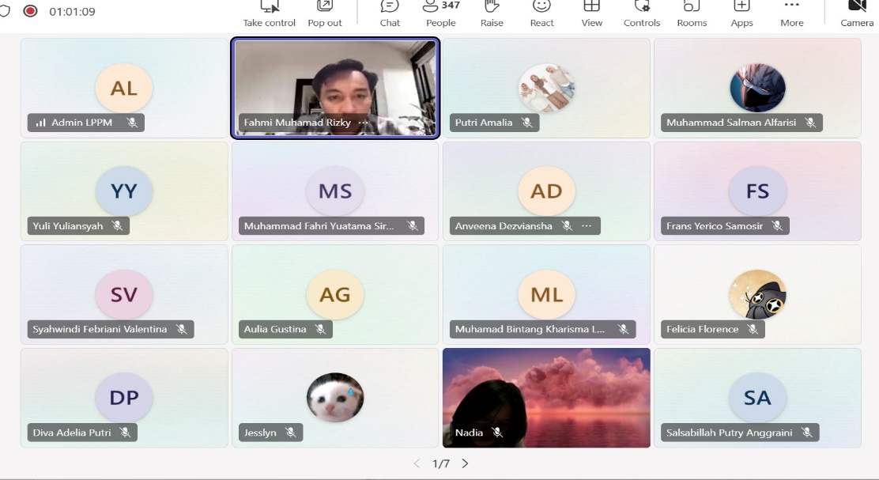This screenshot has width=879, height=480.
Task: Open the Chat panel
Action: (x=390, y=13)
